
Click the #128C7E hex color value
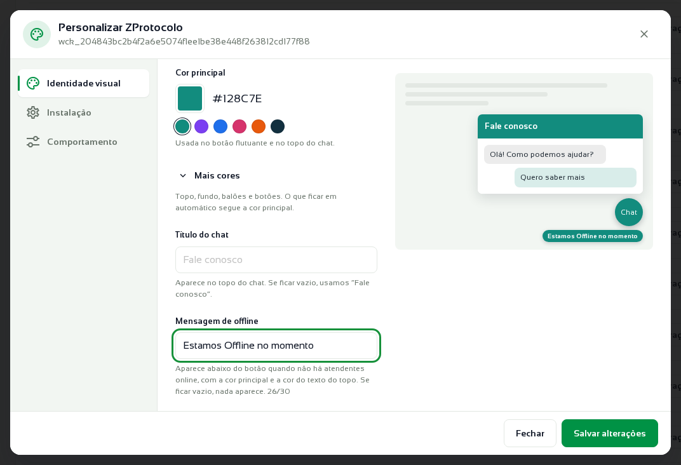click(x=237, y=98)
